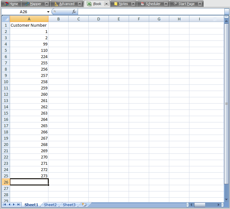Click the vertical scrollbar thumb
This screenshot has height=209, width=230.
click(226, 104)
